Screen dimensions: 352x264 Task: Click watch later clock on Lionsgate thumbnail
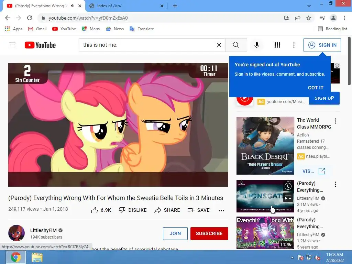(288, 186)
